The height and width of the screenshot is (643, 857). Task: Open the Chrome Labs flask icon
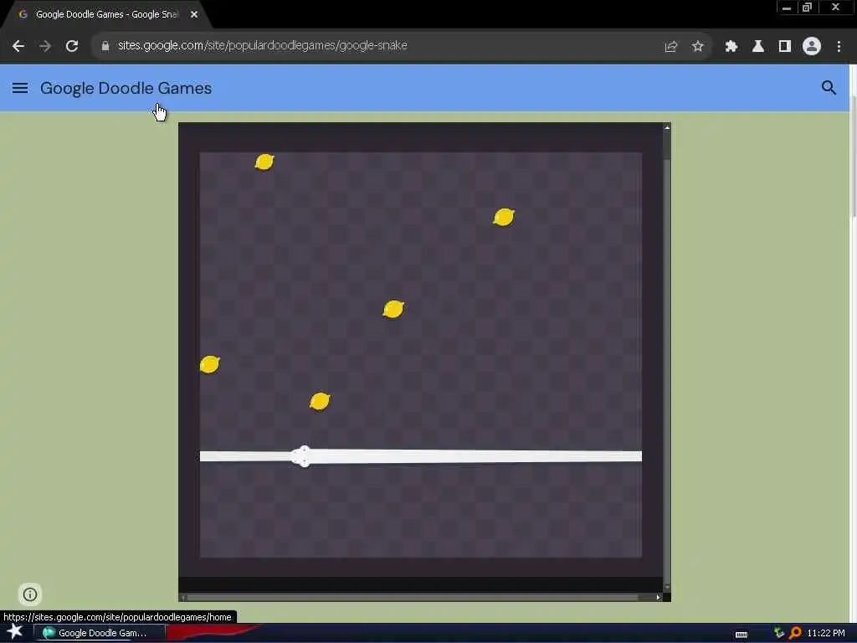pos(757,47)
